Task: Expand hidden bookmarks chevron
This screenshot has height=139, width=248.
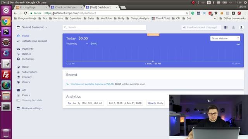Action: tap(215, 19)
